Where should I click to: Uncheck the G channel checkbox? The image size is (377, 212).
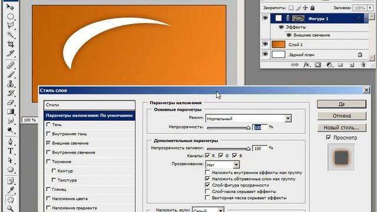[221, 155]
